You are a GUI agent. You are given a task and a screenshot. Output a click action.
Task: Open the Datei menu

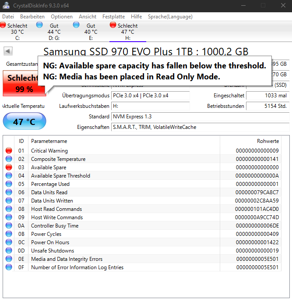[x=8, y=17]
